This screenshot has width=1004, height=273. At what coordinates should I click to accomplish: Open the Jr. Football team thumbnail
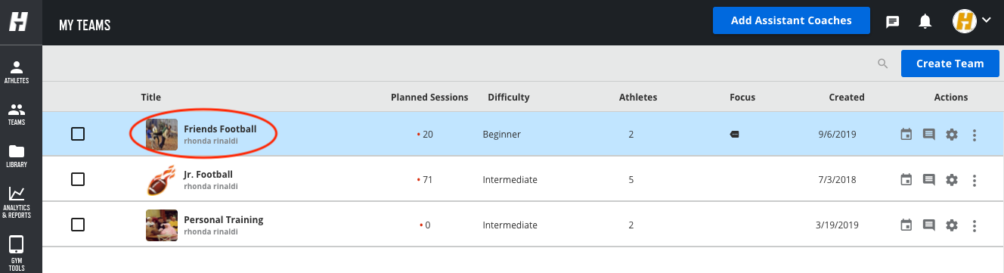pyautogui.click(x=161, y=180)
